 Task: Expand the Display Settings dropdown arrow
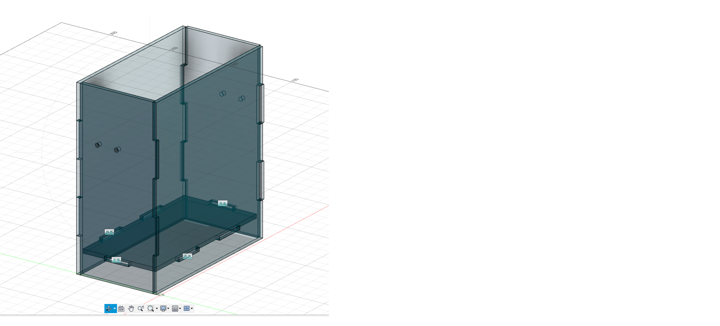click(x=168, y=309)
